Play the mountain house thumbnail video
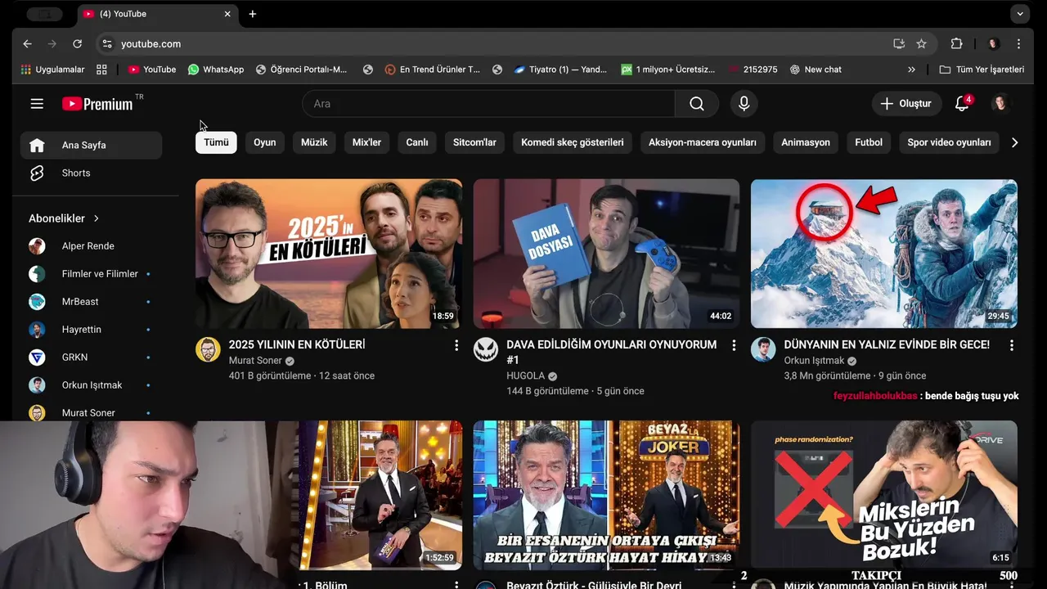This screenshot has height=589, width=1047. point(884,254)
